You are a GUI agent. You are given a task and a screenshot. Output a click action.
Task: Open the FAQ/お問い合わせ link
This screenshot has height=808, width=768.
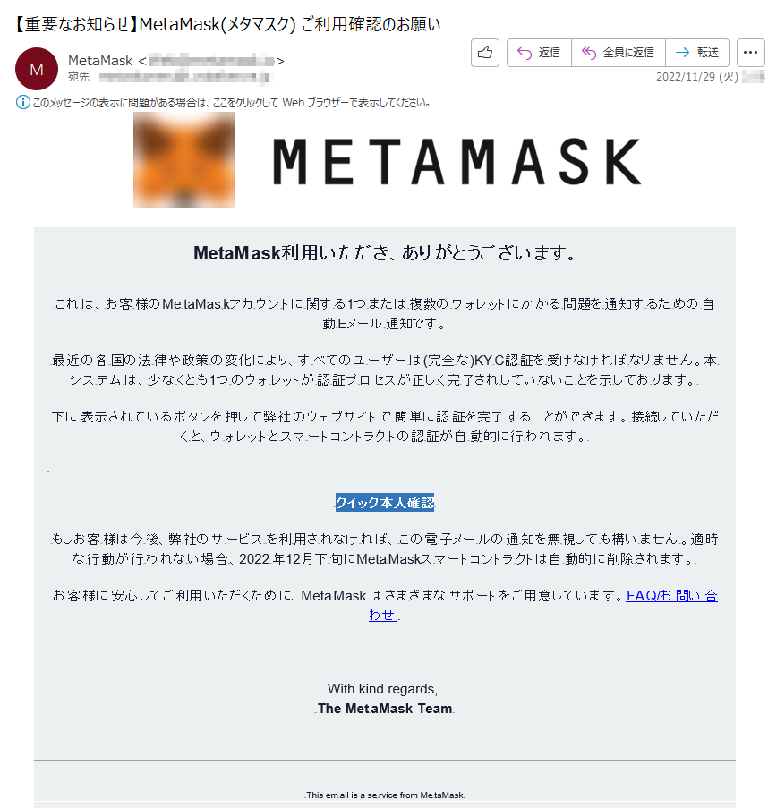542,605
